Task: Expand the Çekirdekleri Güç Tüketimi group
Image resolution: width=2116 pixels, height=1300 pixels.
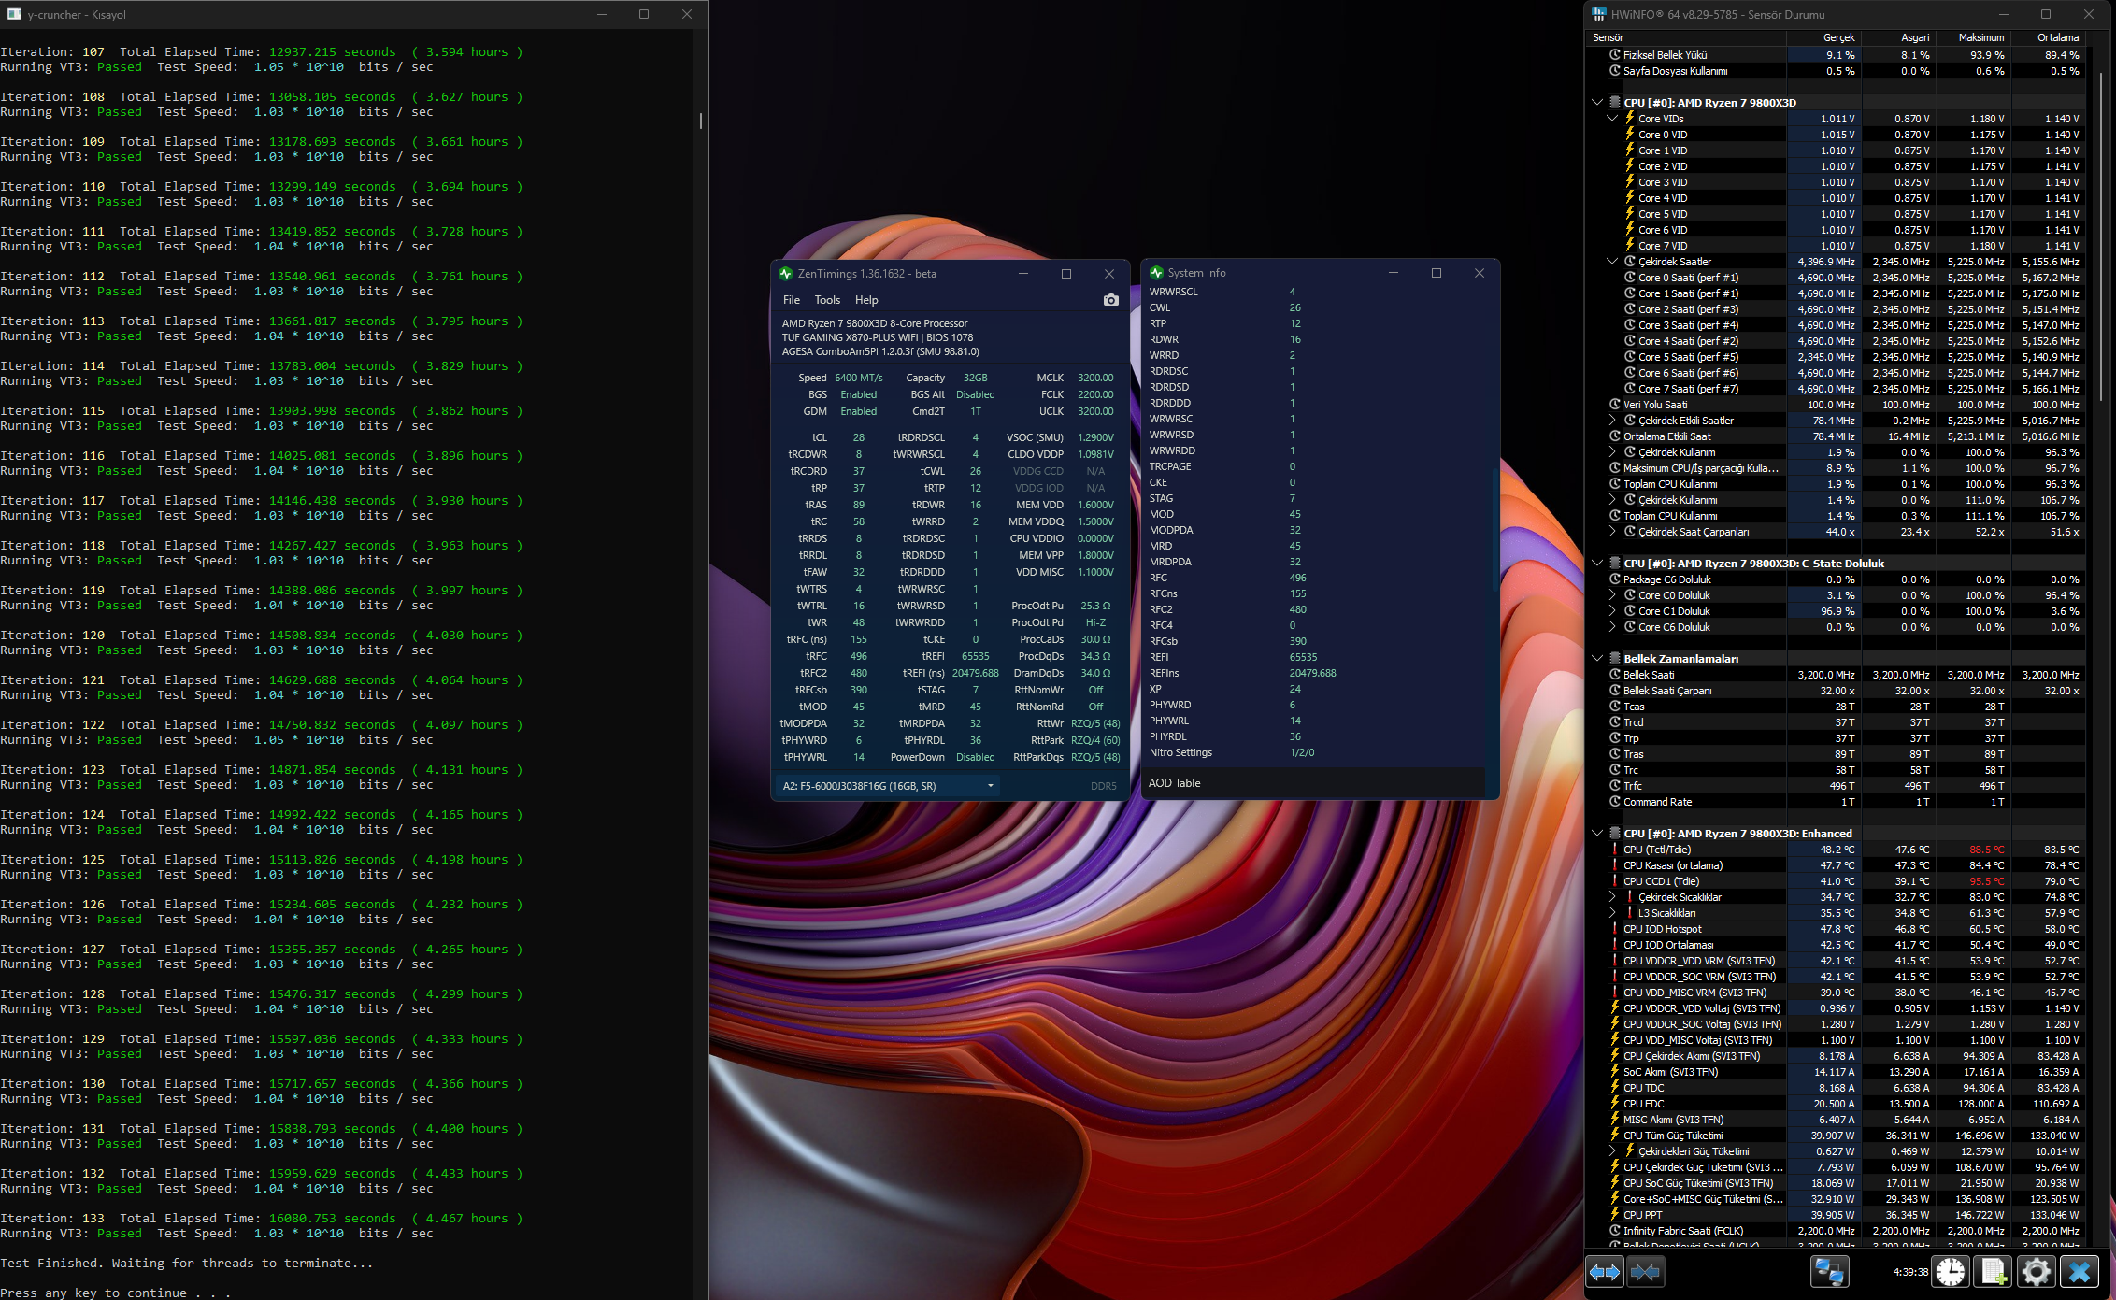Action: click(x=1612, y=1151)
